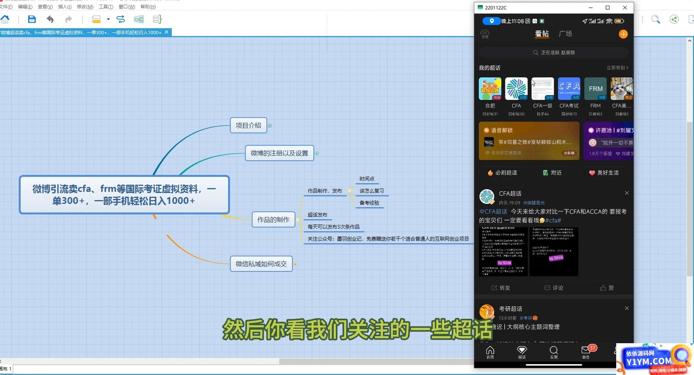Open the 修改 menu

pos(85,7)
